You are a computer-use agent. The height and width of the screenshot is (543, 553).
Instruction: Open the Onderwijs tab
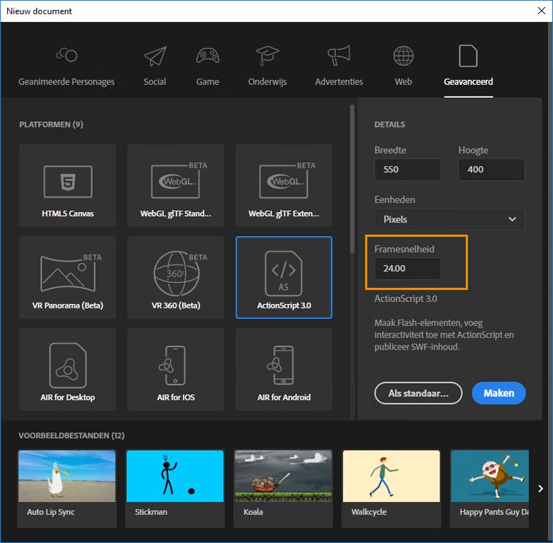coord(267,67)
